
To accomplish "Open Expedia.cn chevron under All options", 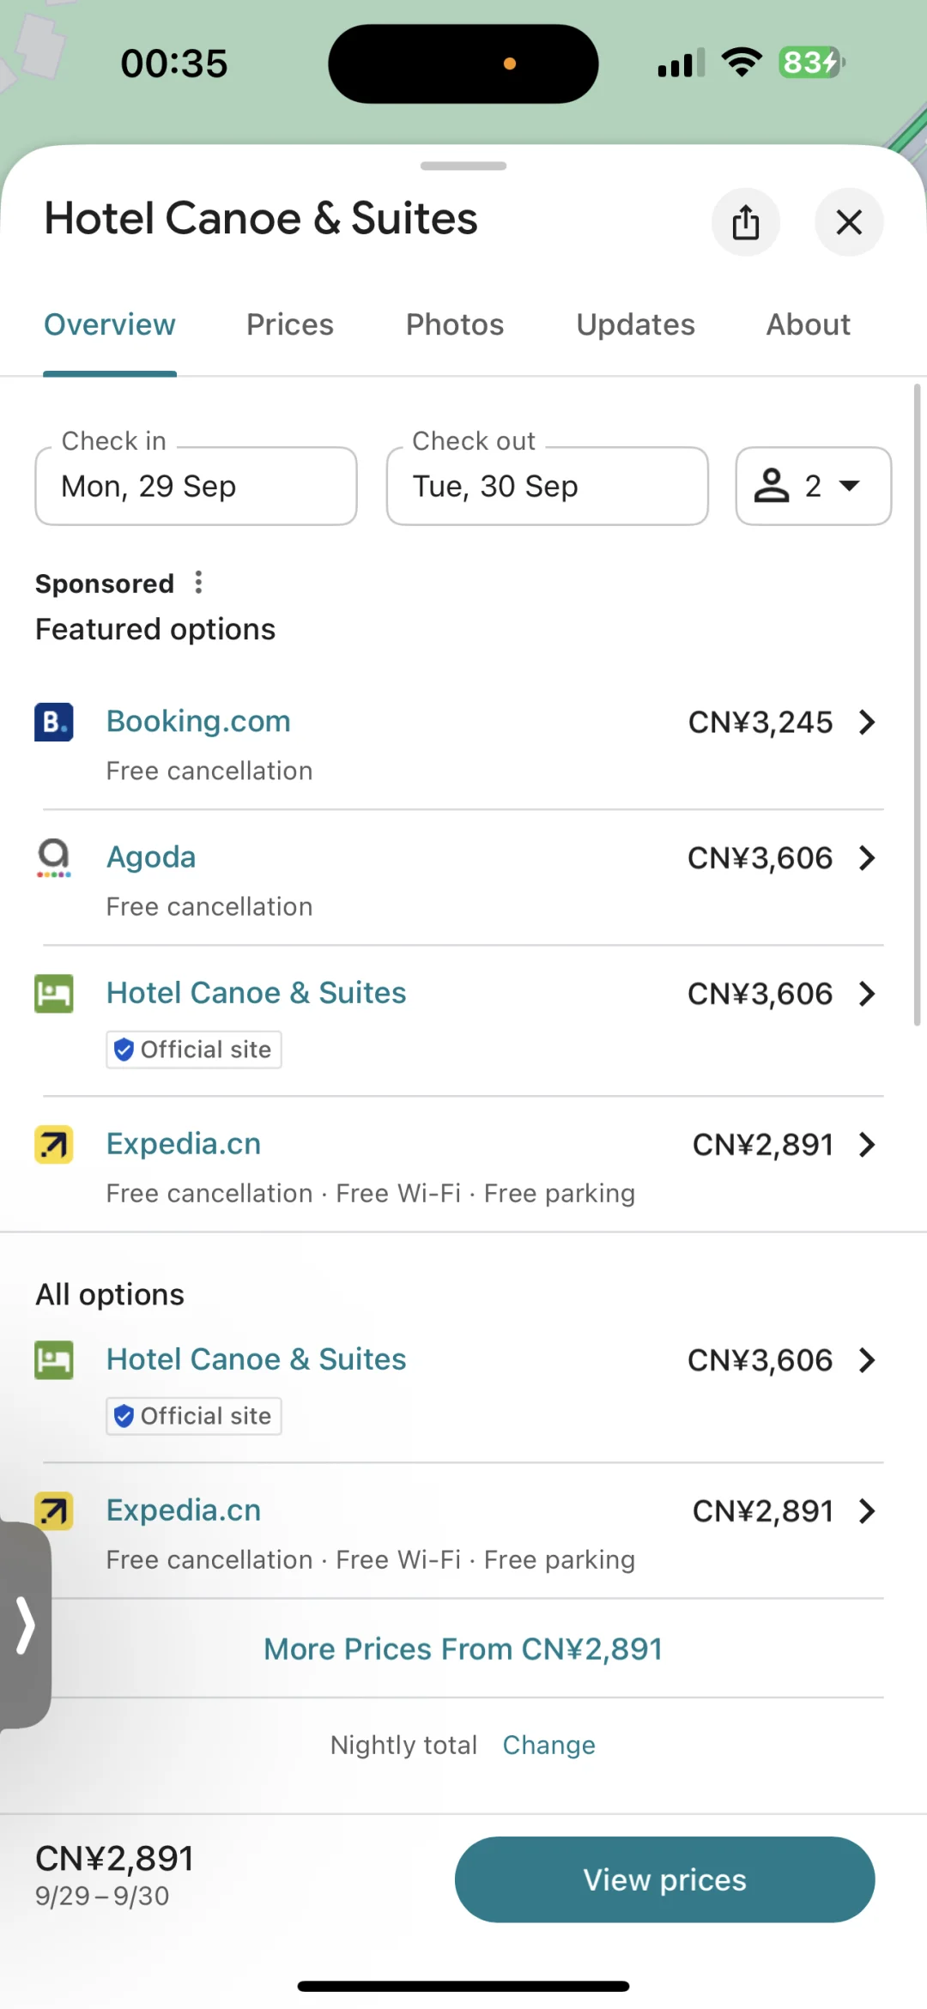I will coord(867,1511).
